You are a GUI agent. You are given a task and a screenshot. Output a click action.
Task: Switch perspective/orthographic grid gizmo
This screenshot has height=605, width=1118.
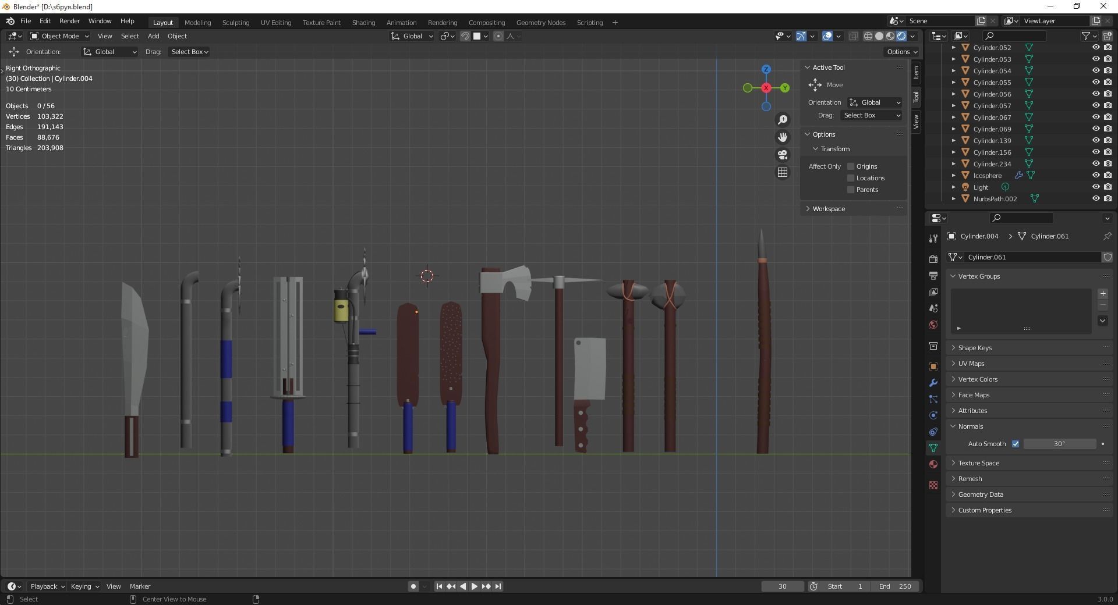pos(783,172)
